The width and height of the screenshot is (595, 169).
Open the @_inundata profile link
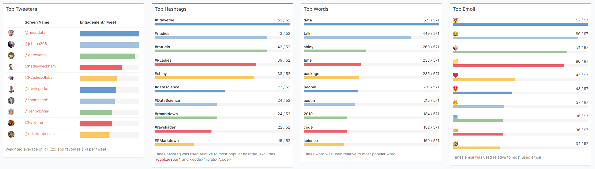35,32
